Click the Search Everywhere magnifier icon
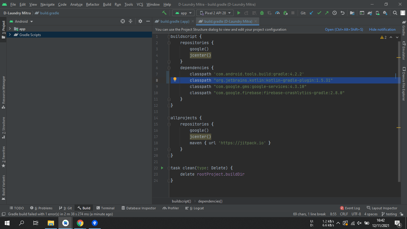This screenshot has height=229, width=407. tap(395, 13)
